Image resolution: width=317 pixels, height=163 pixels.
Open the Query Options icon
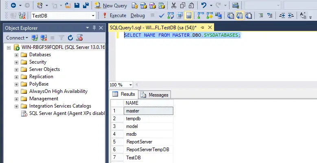click(x=179, y=15)
